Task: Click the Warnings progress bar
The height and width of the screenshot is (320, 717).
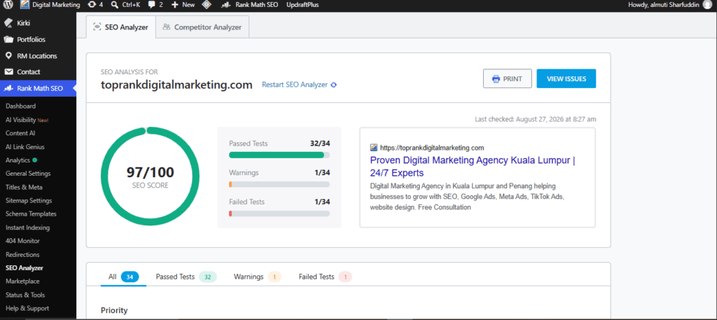Action: point(279,184)
